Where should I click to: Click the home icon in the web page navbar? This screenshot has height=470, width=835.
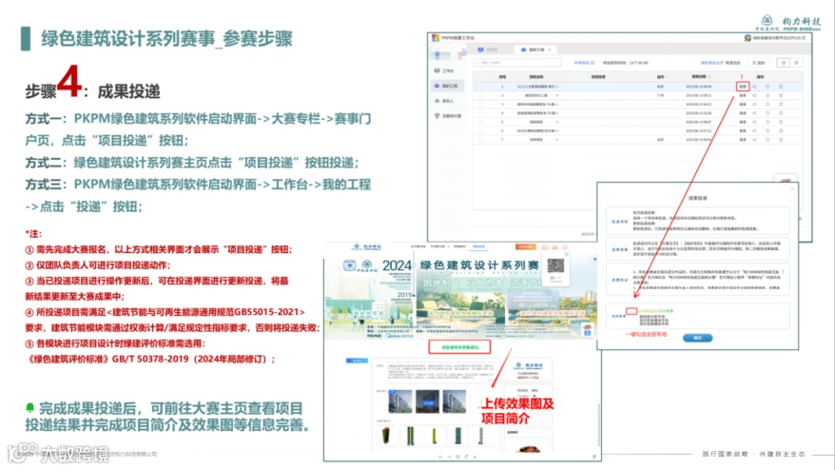[x=565, y=247]
